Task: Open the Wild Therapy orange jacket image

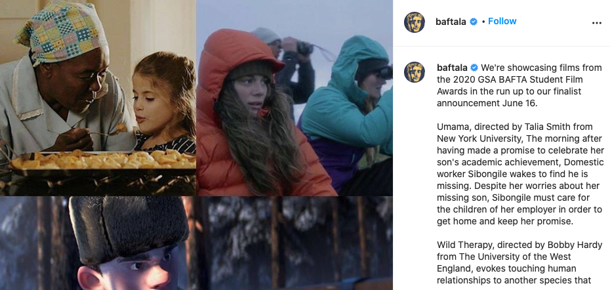Action: pyautogui.click(x=295, y=98)
